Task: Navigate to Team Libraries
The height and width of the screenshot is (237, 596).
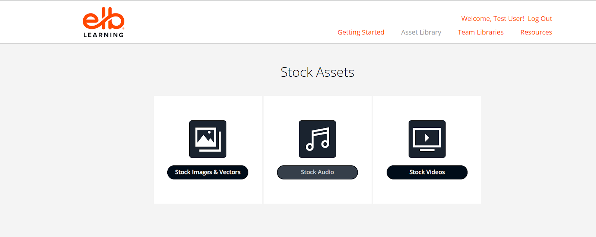Action: 481,32
